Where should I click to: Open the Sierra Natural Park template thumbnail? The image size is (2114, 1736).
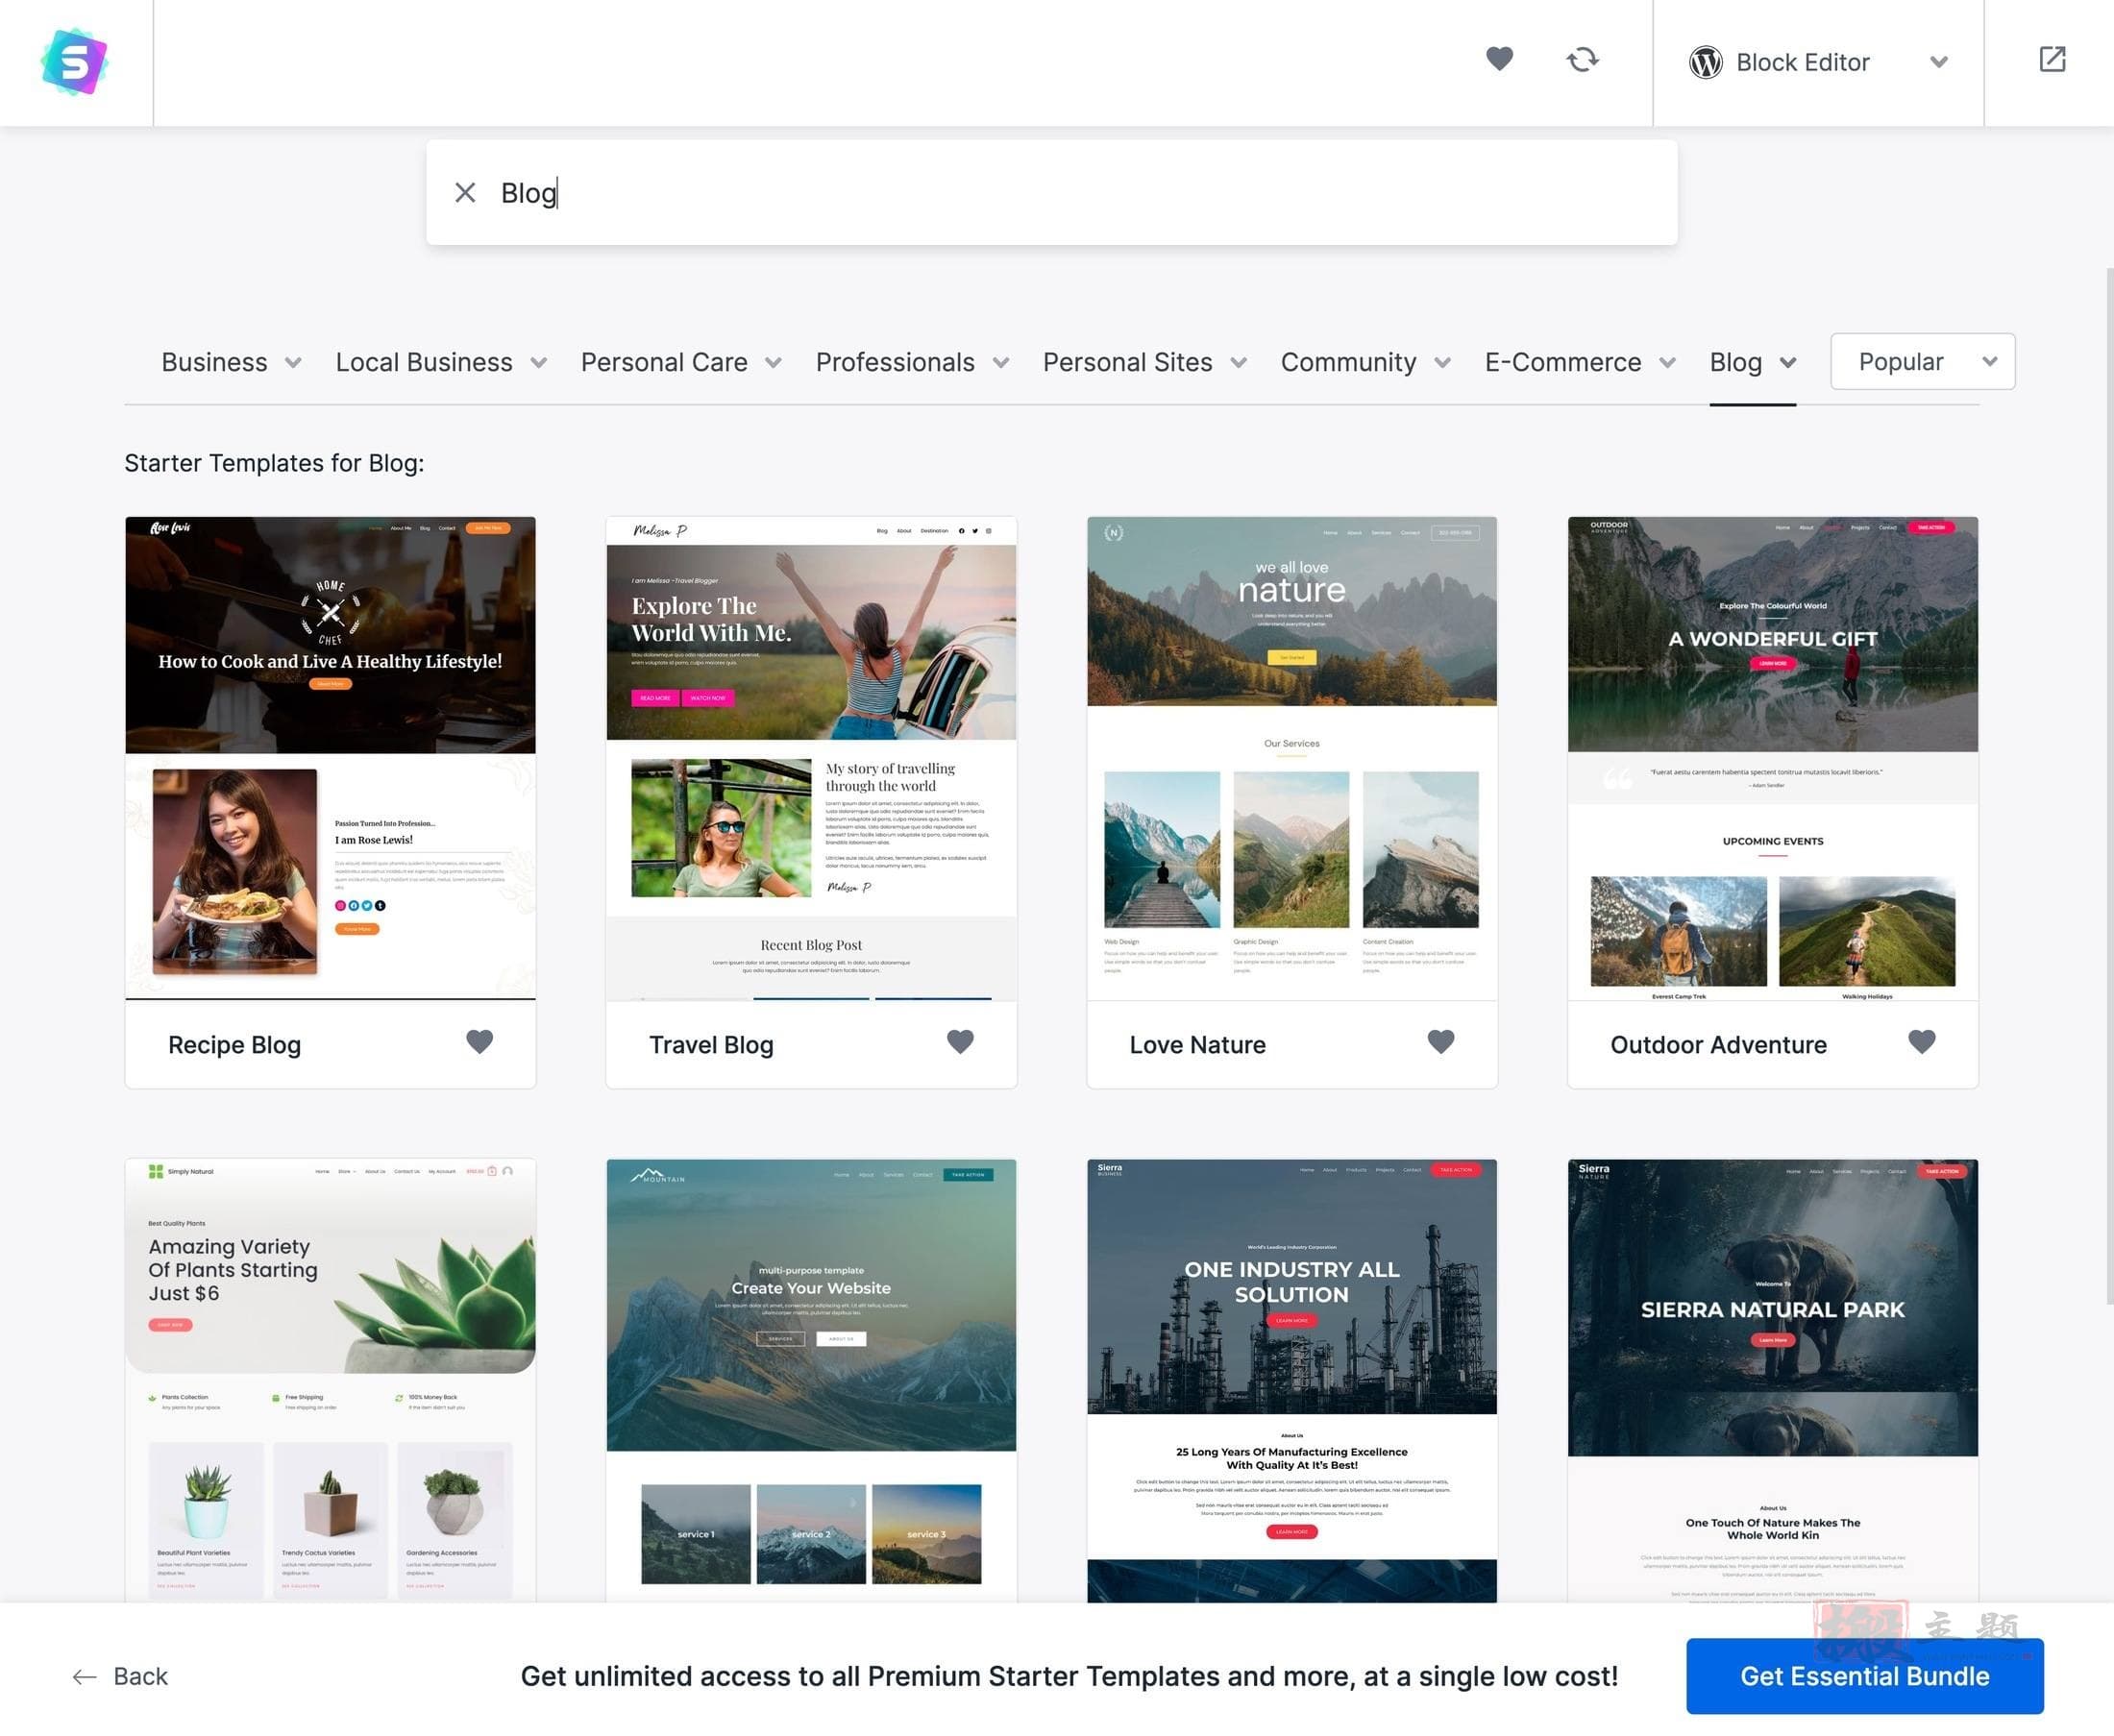(x=1772, y=1380)
